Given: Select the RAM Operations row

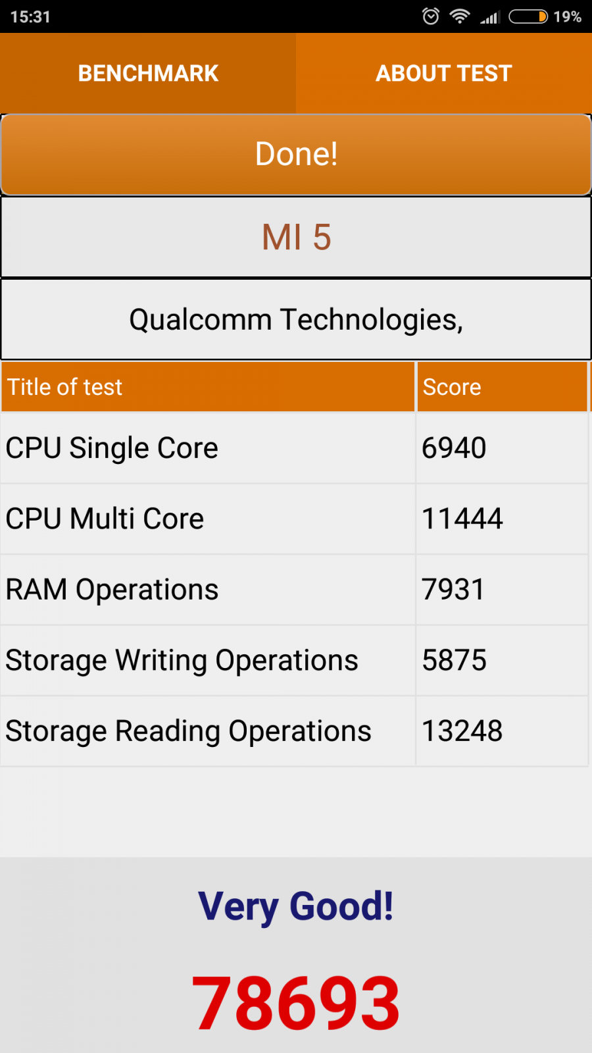Looking at the screenshot, I should point(294,590).
